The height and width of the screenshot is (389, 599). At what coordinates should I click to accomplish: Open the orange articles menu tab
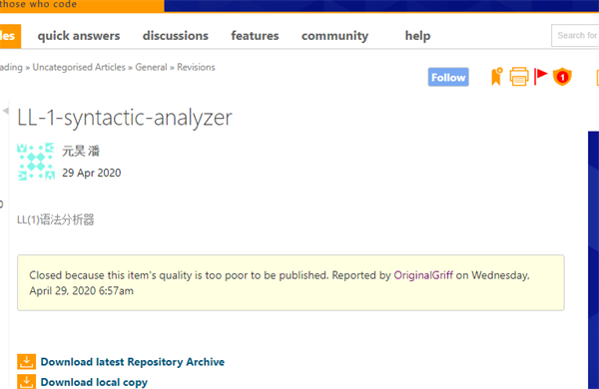click(10, 36)
